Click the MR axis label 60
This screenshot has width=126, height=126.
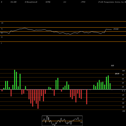[123, 79]
